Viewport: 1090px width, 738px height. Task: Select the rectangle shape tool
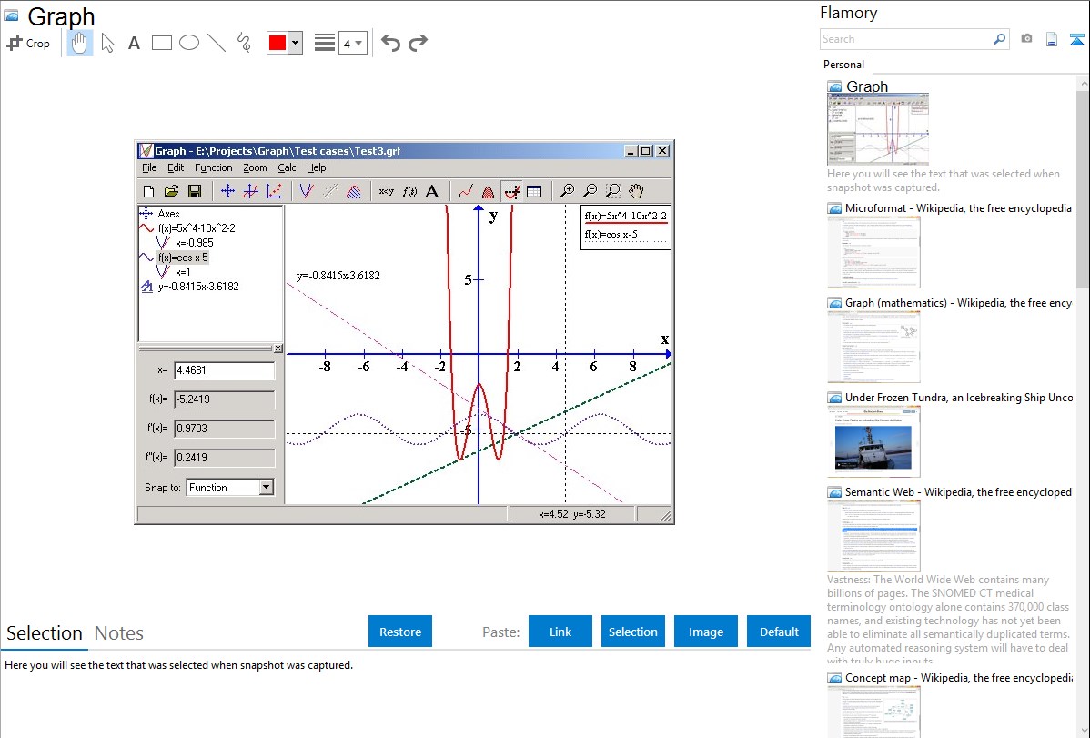(x=161, y=43)
